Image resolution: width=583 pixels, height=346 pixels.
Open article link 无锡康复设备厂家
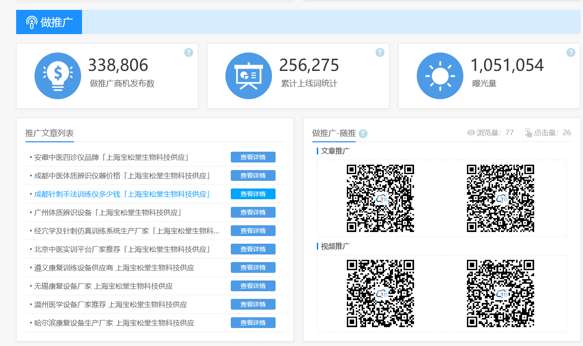pyautogui.click(x=104, y=286)
